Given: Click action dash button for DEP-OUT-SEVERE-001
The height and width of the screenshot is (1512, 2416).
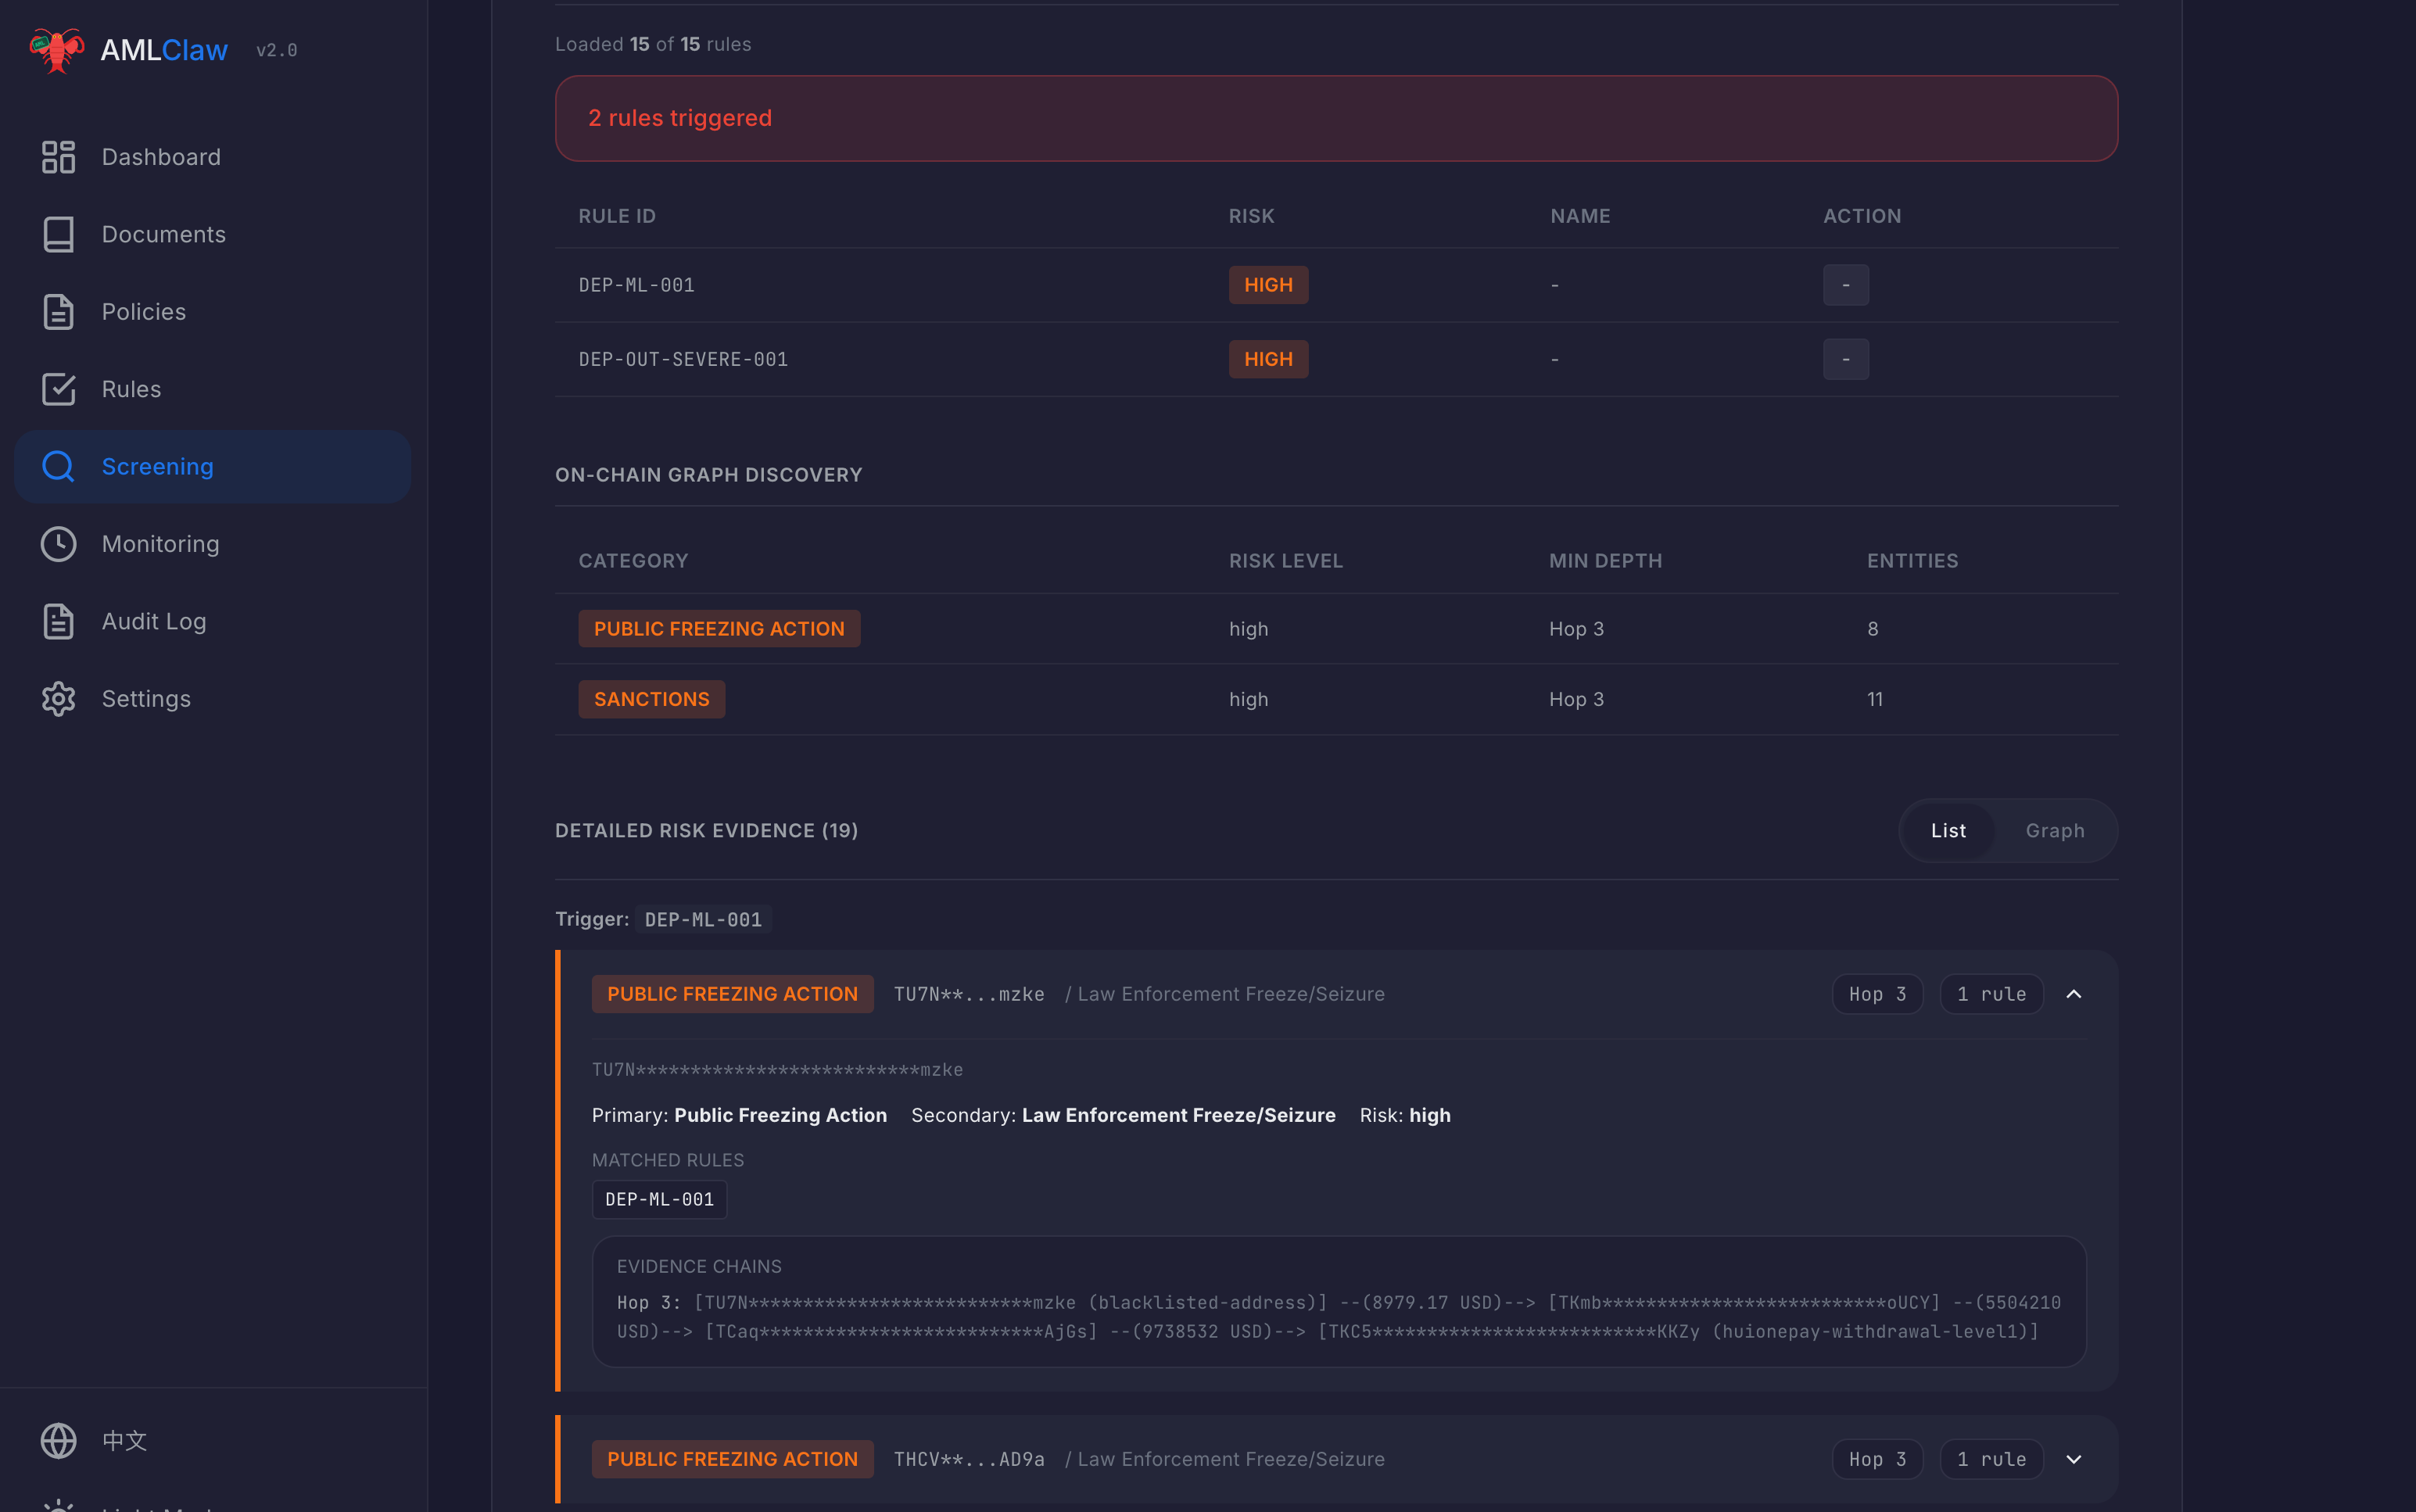Looking at the screenshot, I should pos(1845,359).
